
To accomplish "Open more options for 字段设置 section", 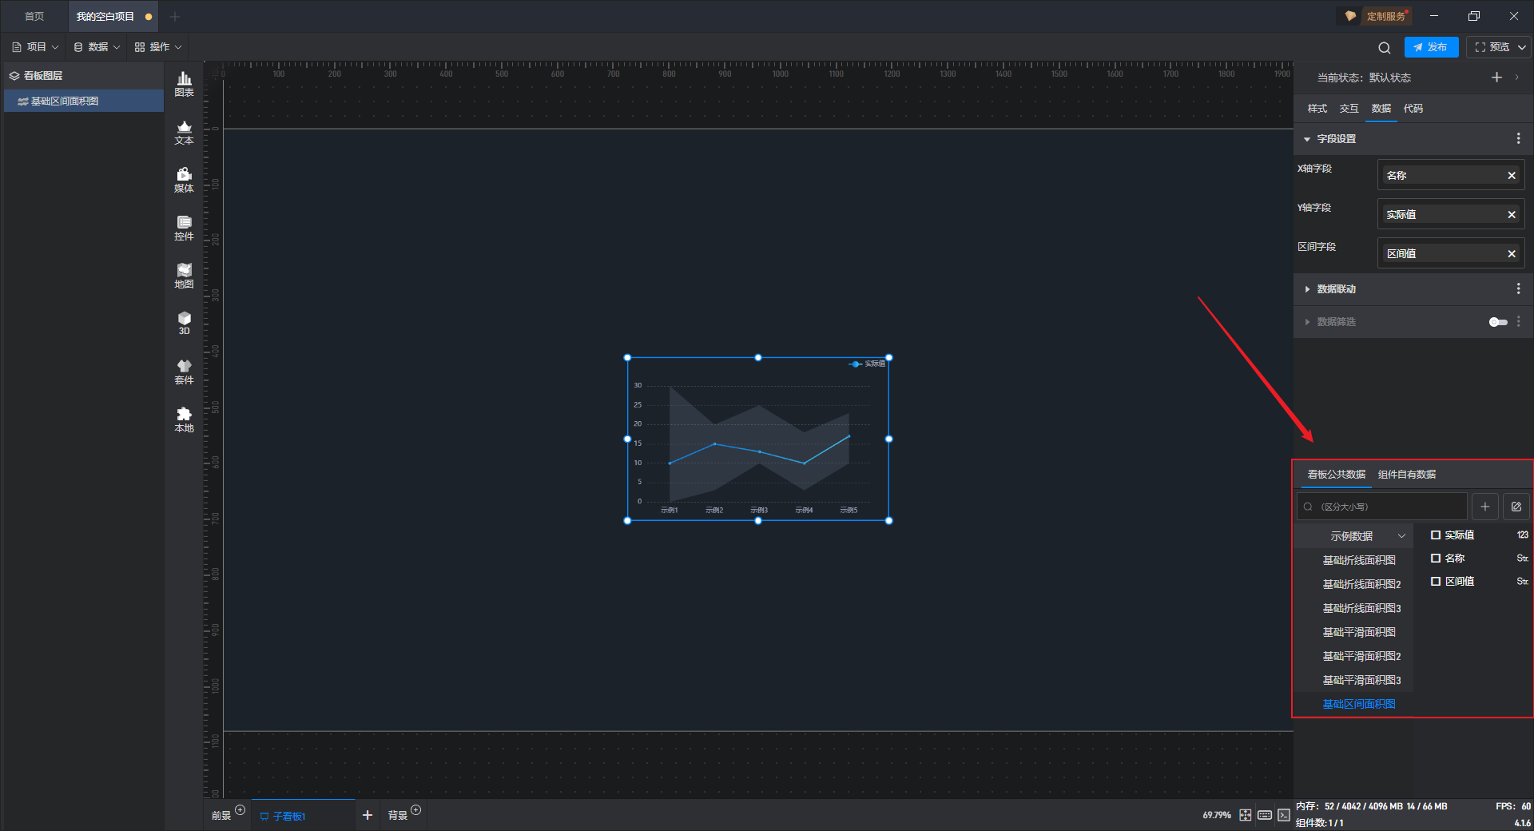I will pyautogui.click(x=1518, y=139).
